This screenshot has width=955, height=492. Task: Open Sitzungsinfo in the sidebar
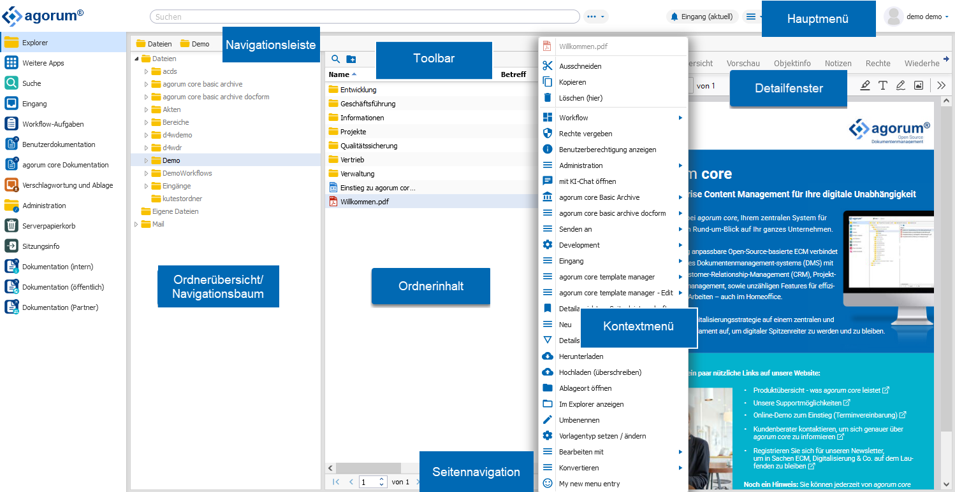[x=62, y=246]
